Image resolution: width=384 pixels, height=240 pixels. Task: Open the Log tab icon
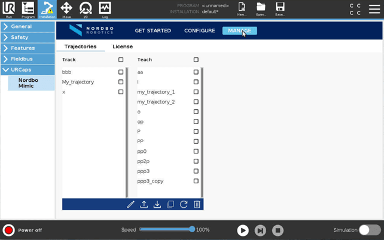point(105,9)
